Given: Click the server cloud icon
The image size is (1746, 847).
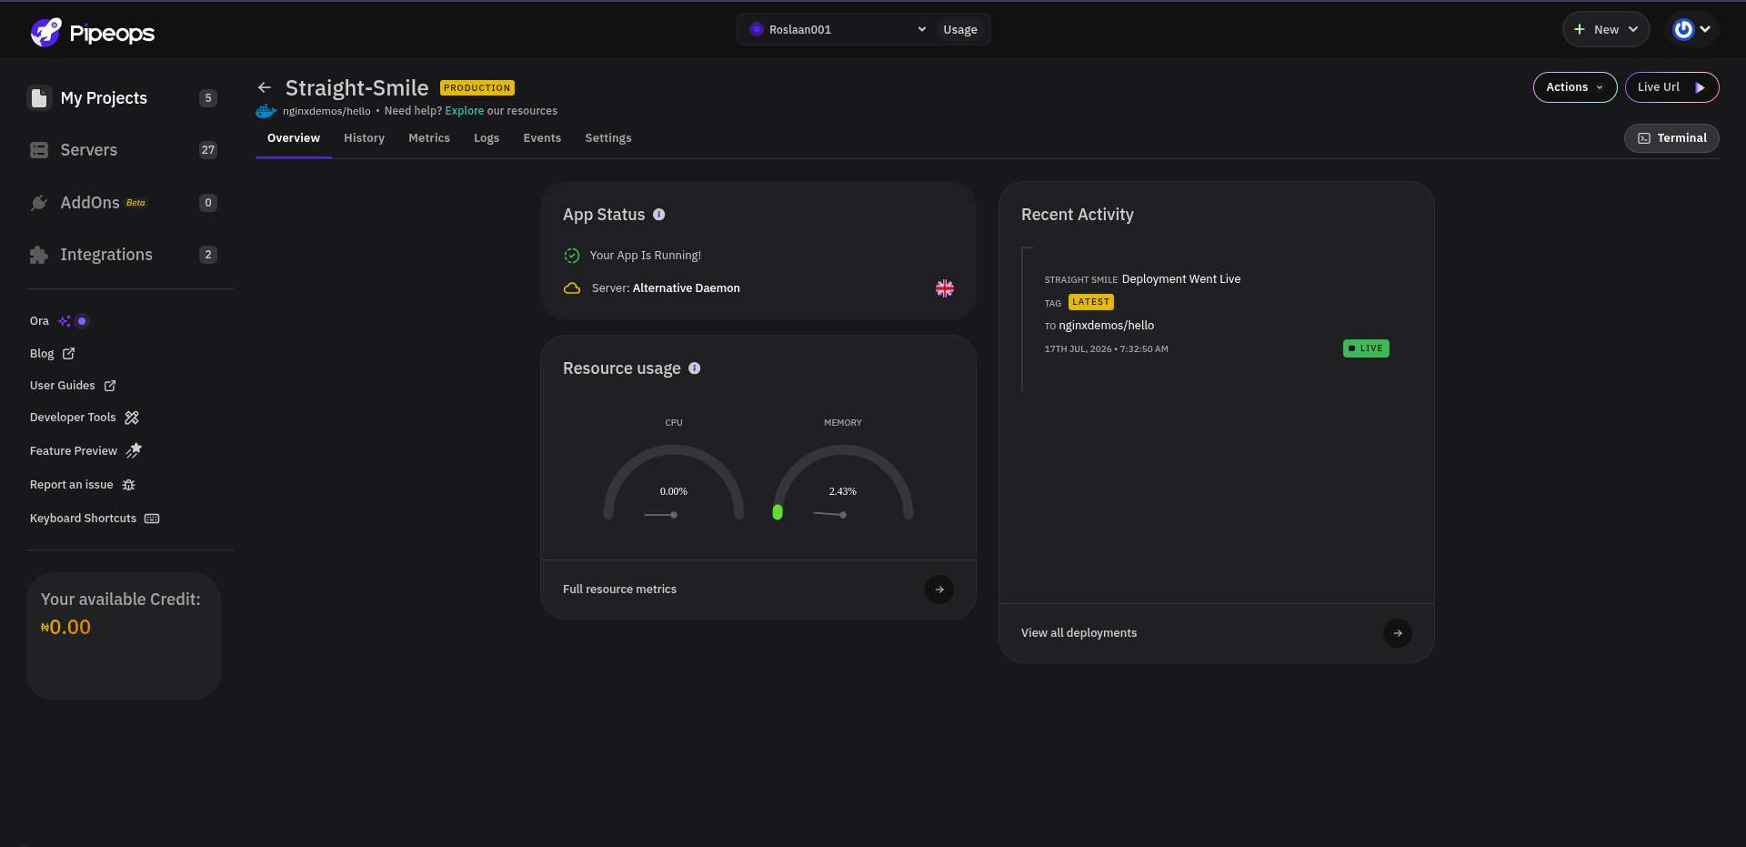Looking at the screenshot, I should pyautogui.click(x=572, y=288).
